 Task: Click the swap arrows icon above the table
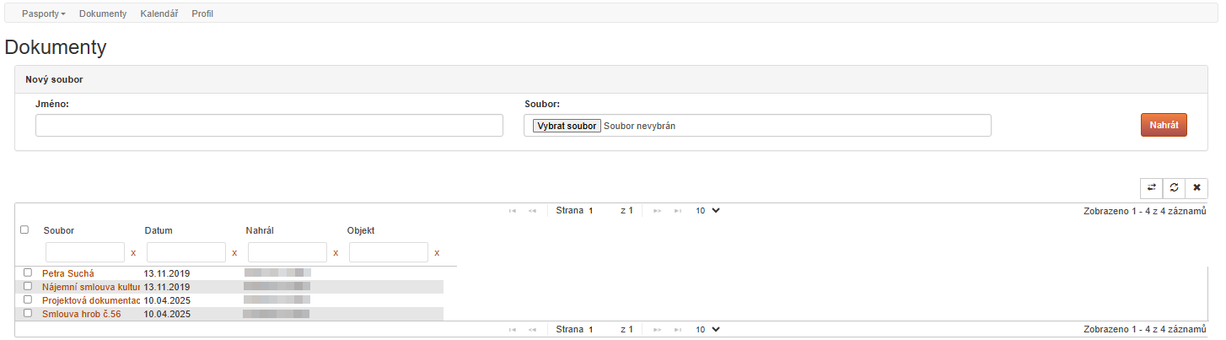(x=1151, y=187)
